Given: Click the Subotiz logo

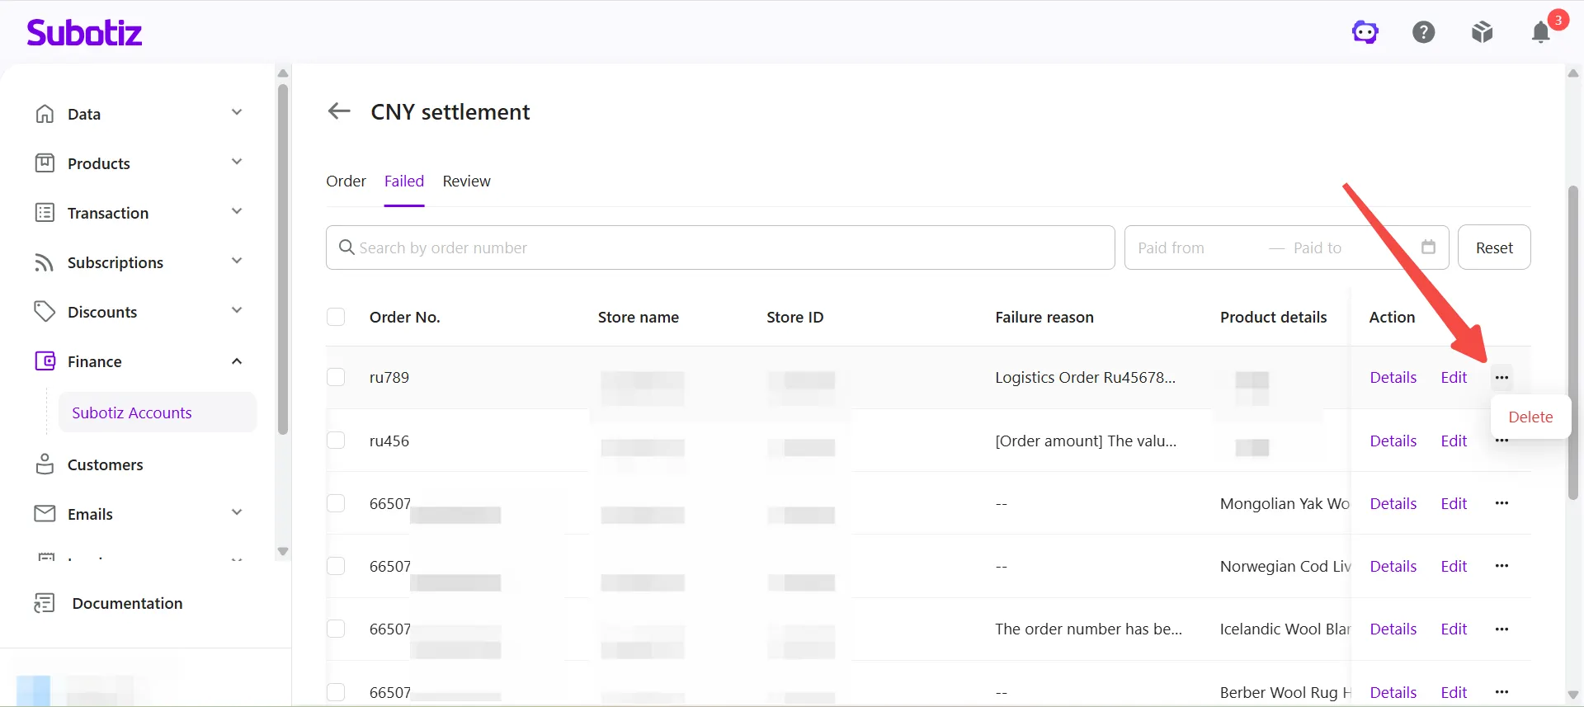Looking at the screenshot, I should tap(84, 33).
